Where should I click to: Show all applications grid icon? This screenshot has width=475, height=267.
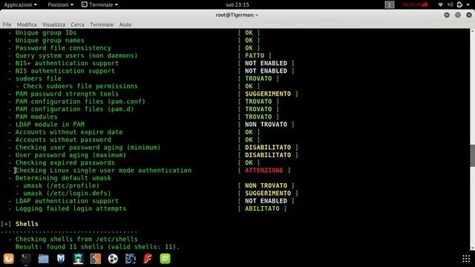[466, 259]
